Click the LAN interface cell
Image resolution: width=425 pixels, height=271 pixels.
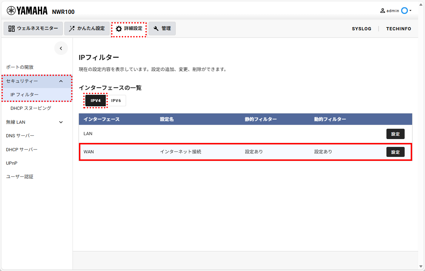(88, 133)
